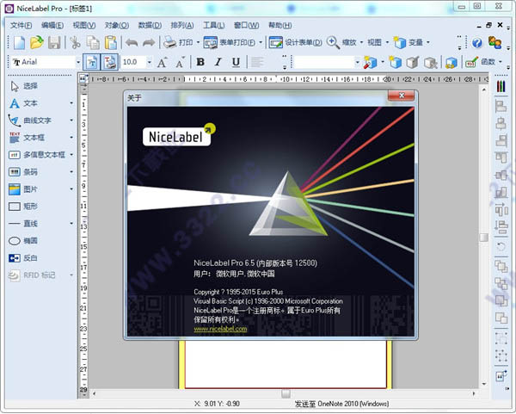Open the font size 10.0 dropdown
The height and width of the screenshot is (414, 516).
tap(150, 62)
